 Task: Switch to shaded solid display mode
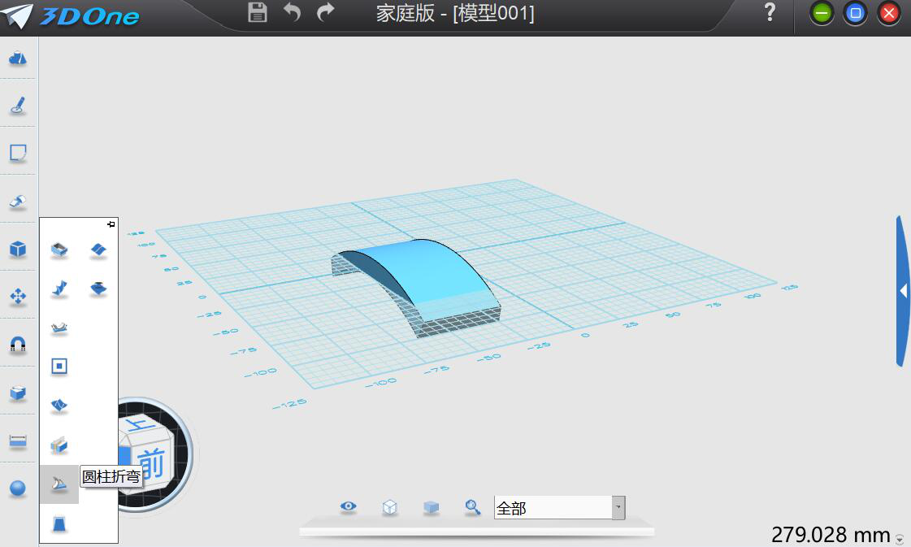(431, 507)
